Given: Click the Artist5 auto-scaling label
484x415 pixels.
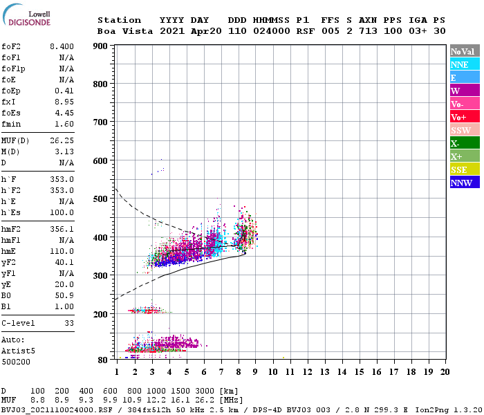Looking at the screenshot, I should [18, 351].
